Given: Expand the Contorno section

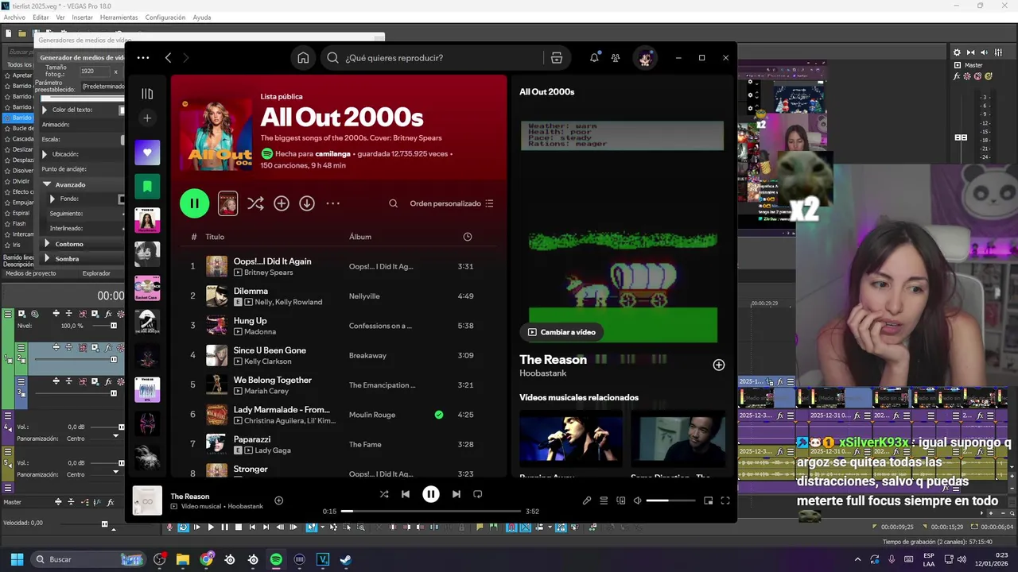Looking at the screenshot, I should point(47,244).
